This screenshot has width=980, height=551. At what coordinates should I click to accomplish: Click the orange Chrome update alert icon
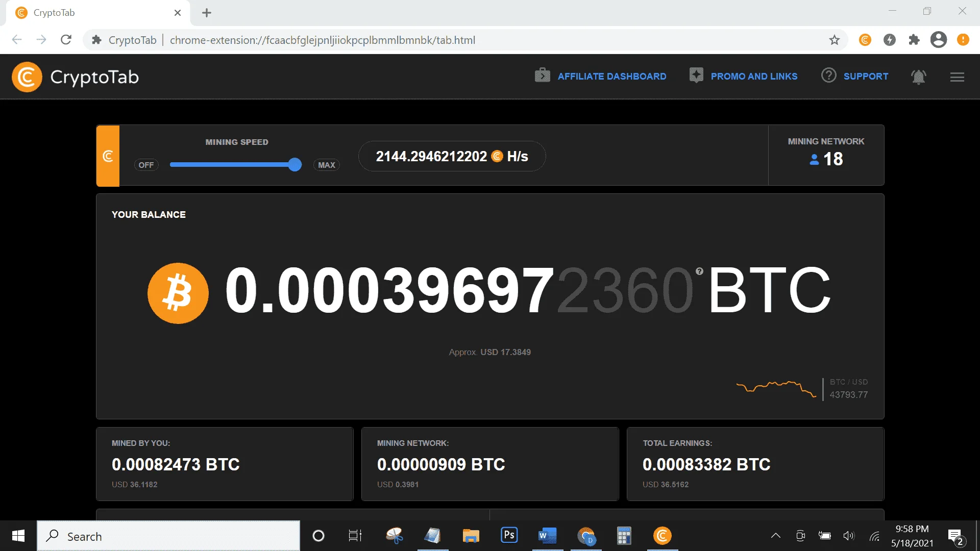pyautogui.click(x=963, y=40)
